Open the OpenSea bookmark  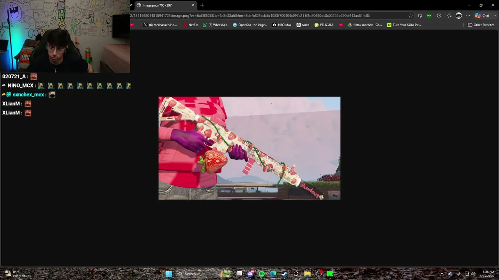tap(250, 25)
